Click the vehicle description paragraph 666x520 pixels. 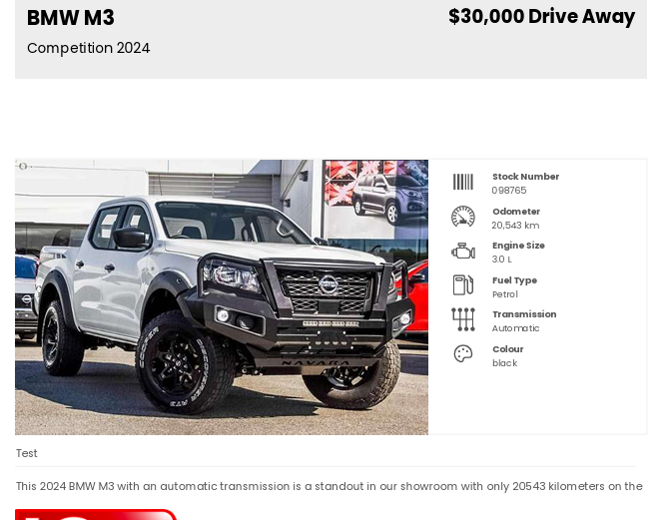click(329, 486)
